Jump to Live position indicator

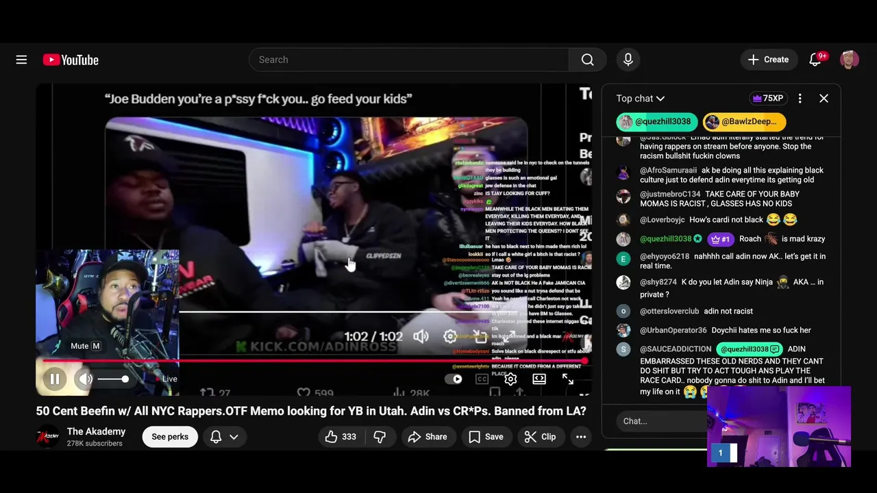[x=166, y=379]
